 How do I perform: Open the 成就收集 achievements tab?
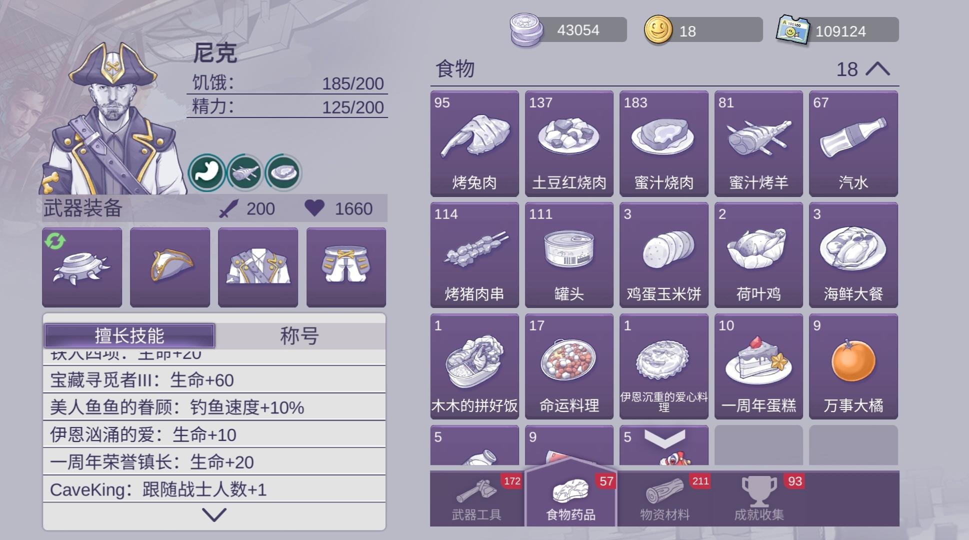click(x=758, y=499)
